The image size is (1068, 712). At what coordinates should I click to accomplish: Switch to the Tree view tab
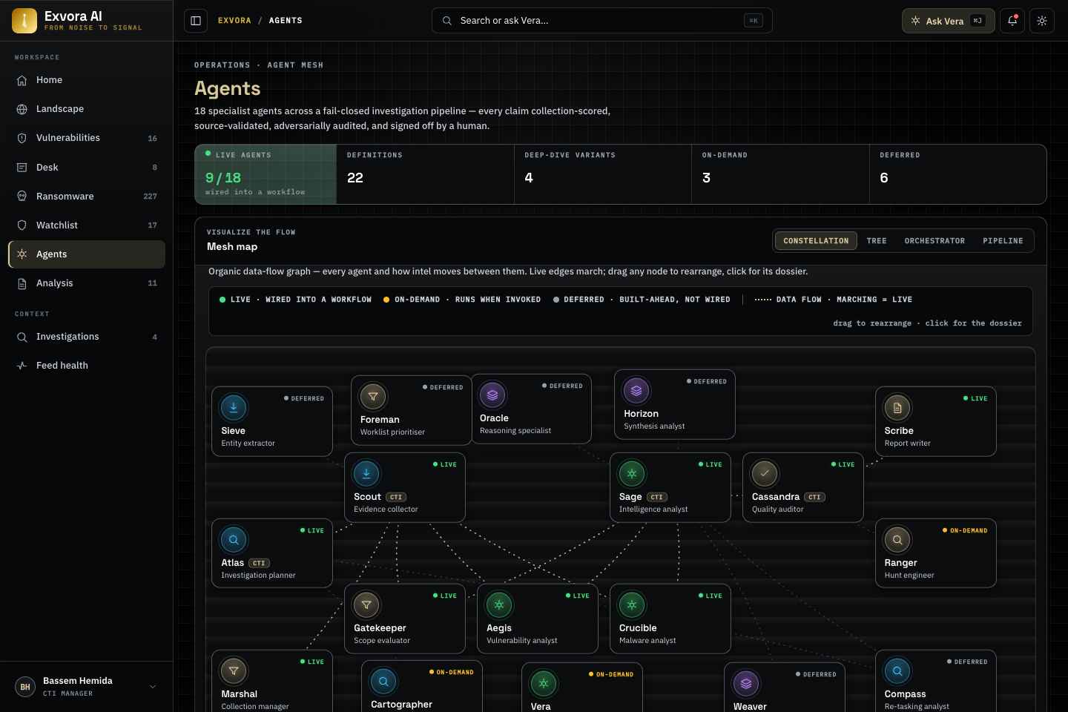pos(877,241)
